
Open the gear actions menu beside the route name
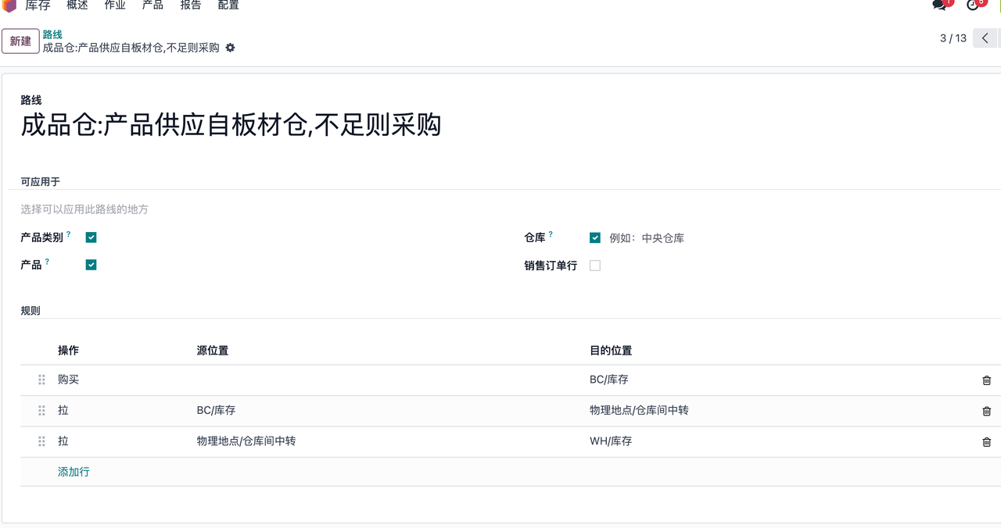(x=230, y=48)
